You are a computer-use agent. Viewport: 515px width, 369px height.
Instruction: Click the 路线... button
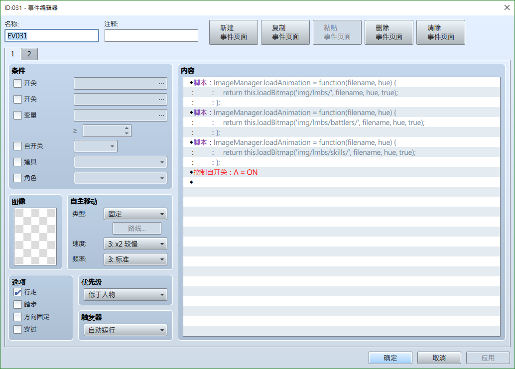[137, 229]
